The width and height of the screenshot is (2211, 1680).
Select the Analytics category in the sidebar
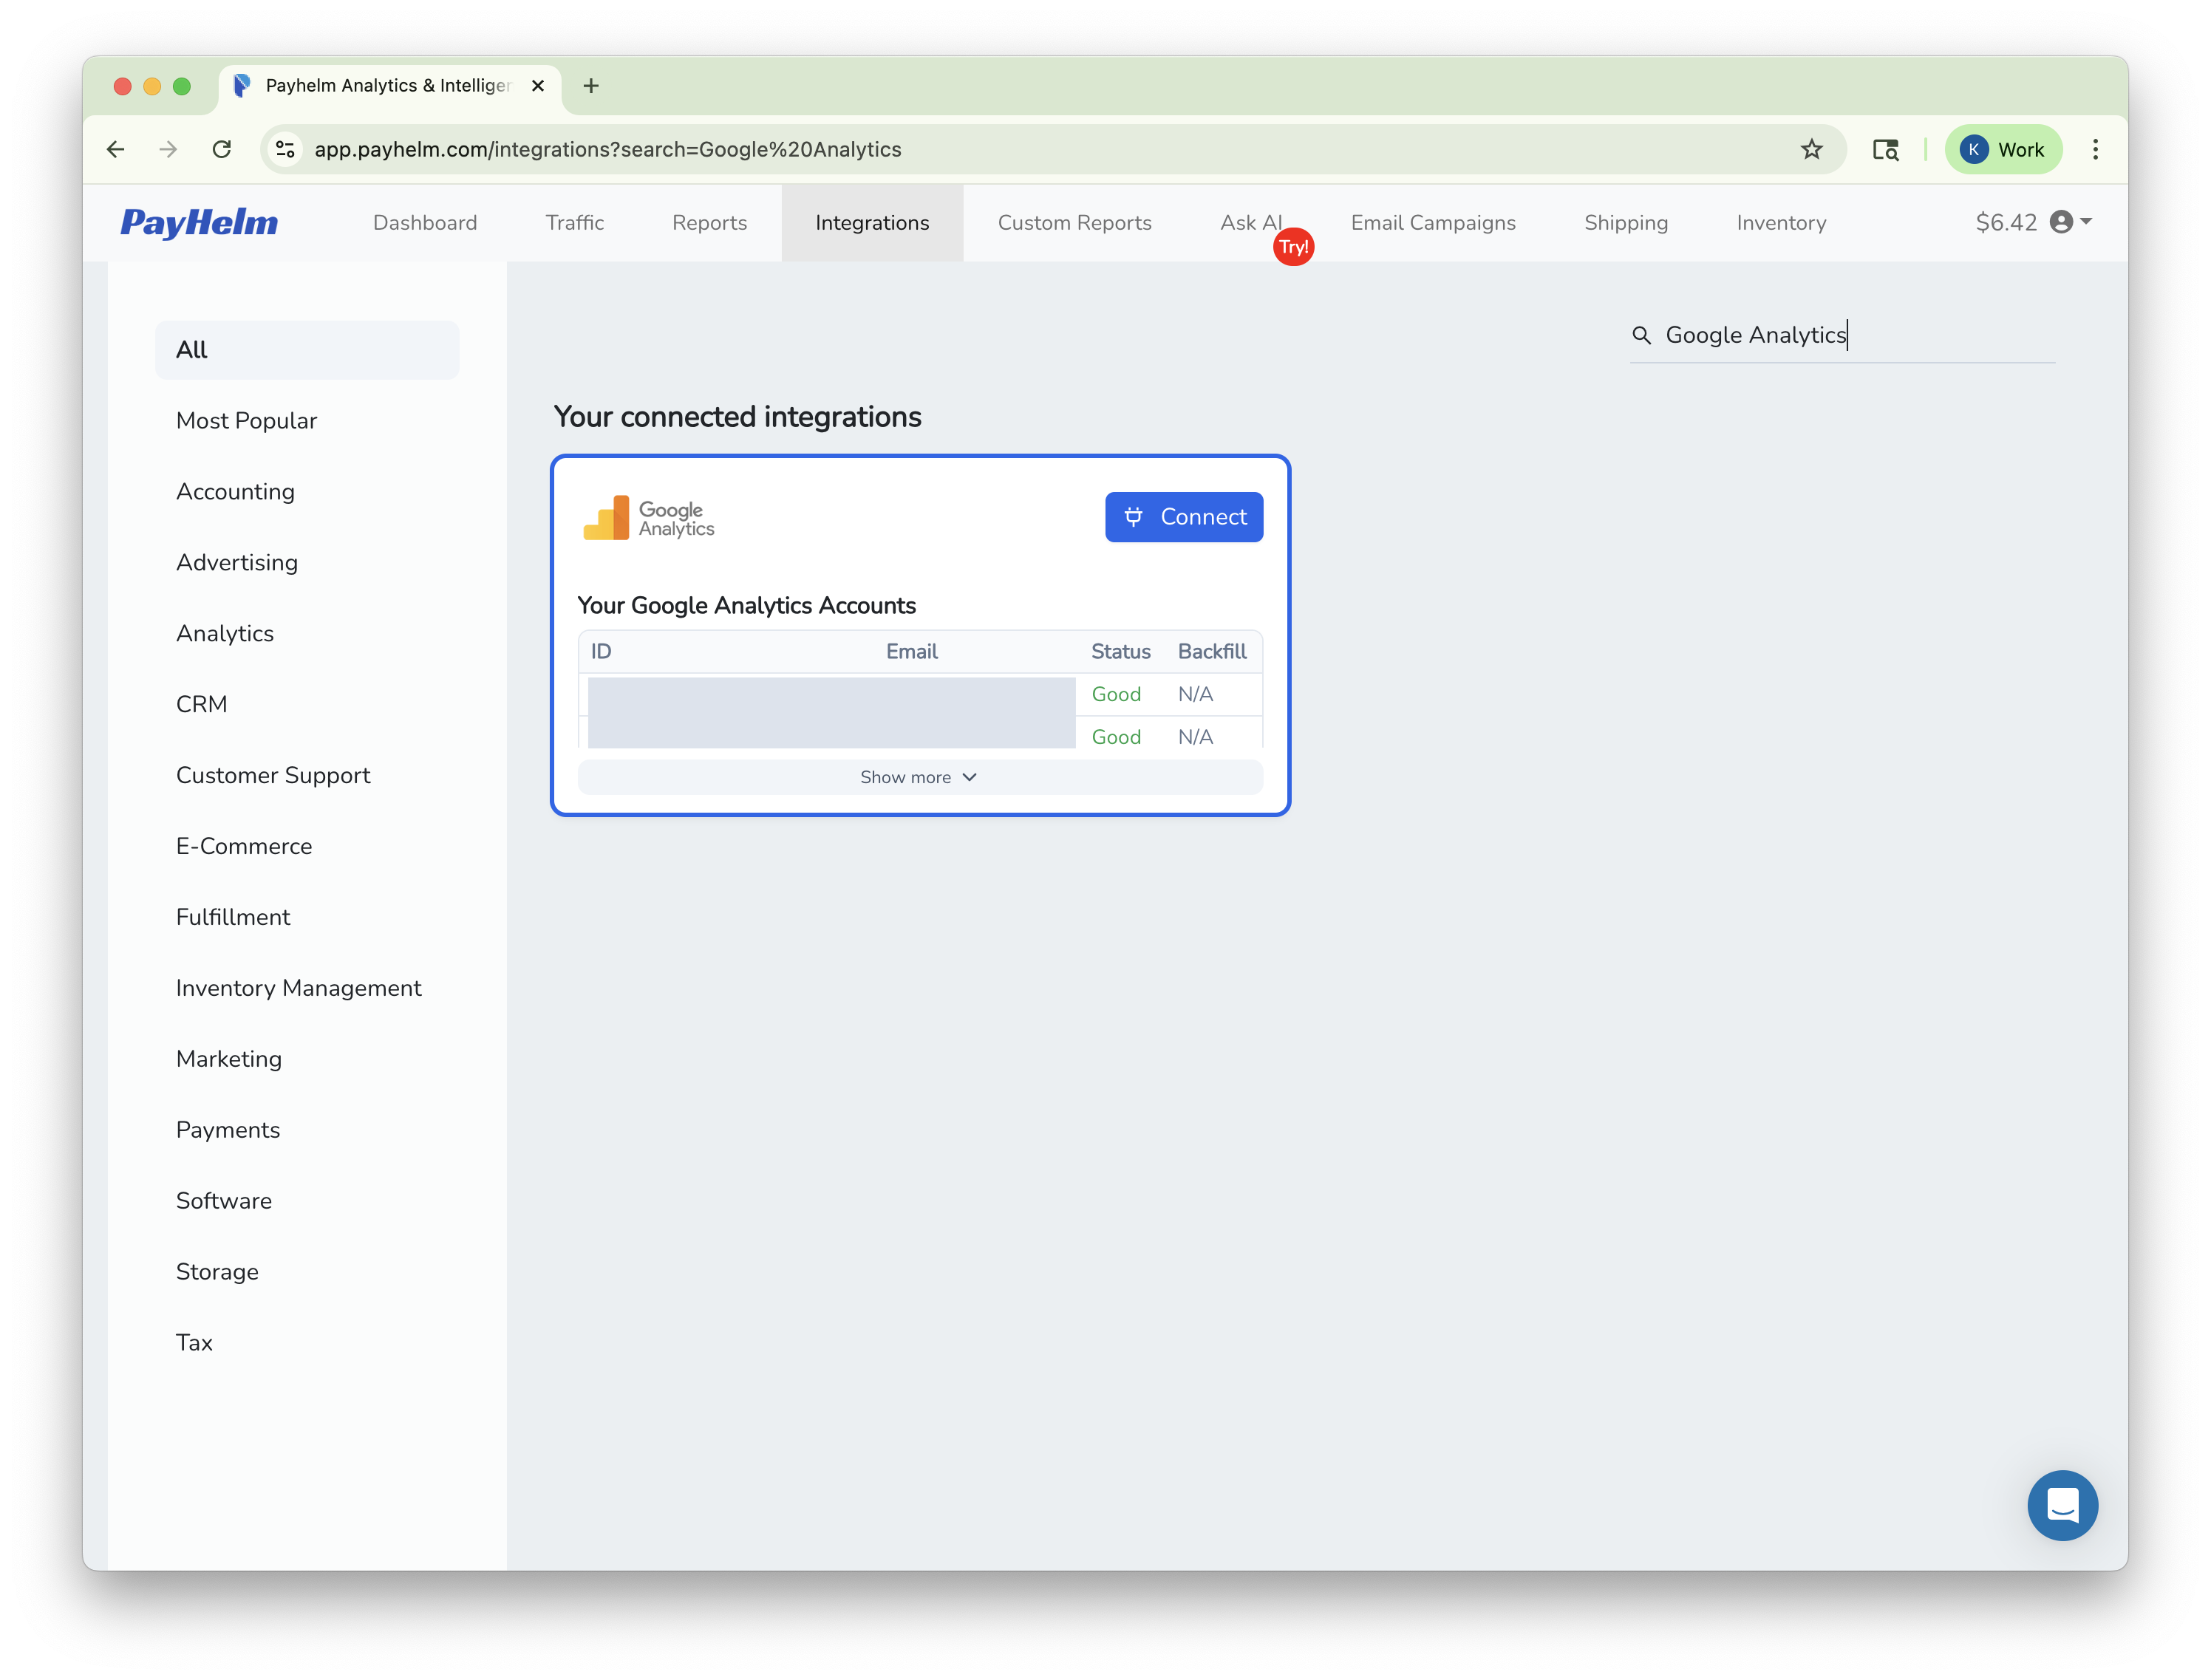225,633
